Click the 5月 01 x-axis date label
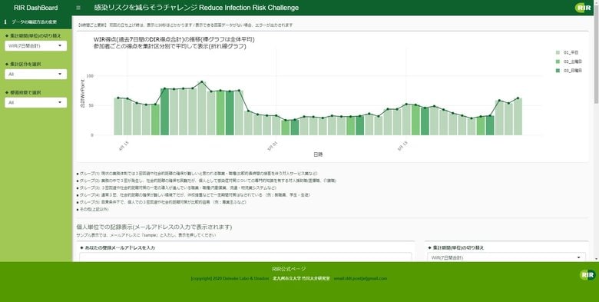This screenshot has height=302, width=599. pyautogui.click(x=273, y=147)
